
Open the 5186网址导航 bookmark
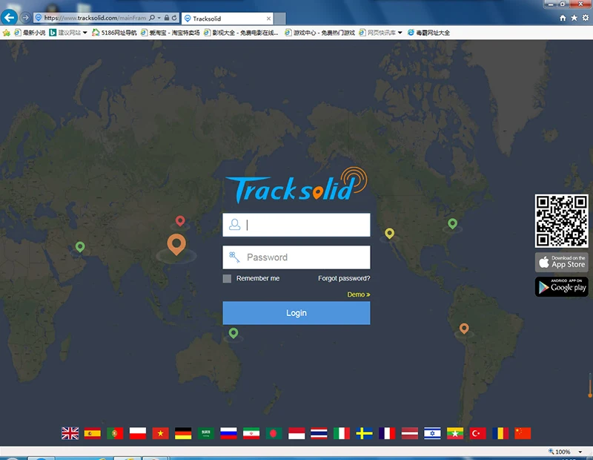pyautogui.click(x=114, y=33)
